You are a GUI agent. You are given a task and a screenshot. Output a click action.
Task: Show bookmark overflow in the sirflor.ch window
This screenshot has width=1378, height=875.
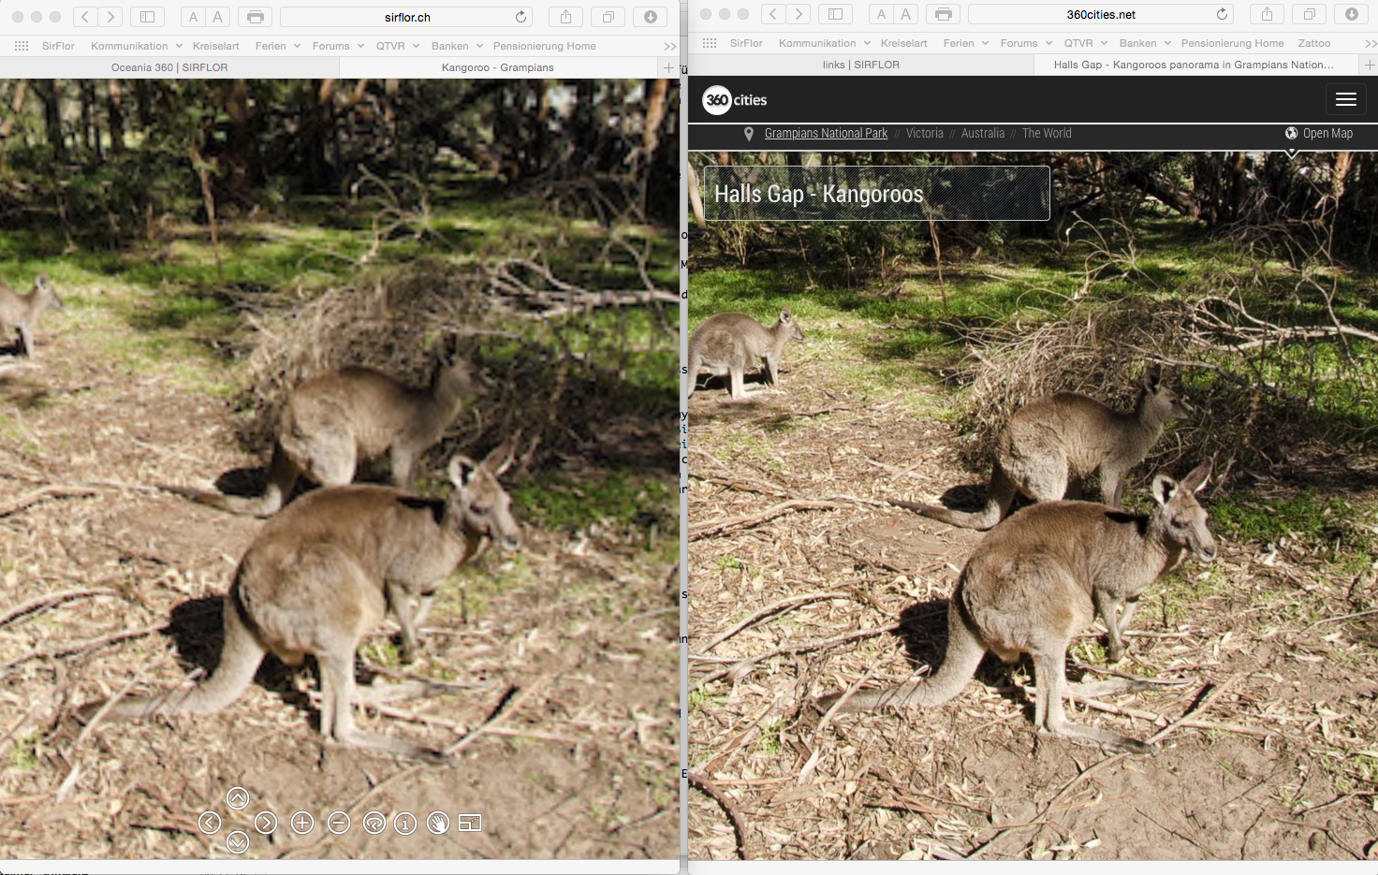click(x=670, y=46)
